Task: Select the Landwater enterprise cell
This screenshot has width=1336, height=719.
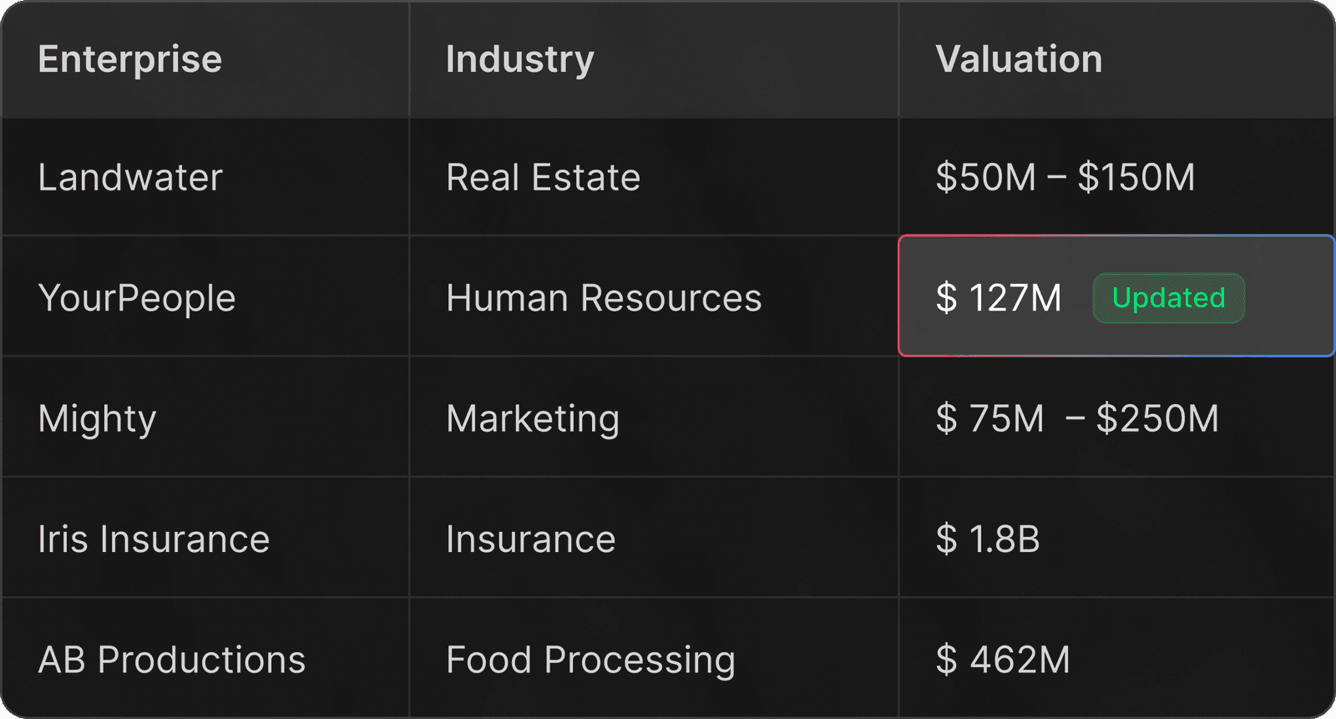Action: [x=130, y=177]
